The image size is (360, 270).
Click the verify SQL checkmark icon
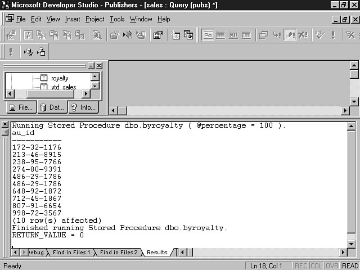coord(320,35)
